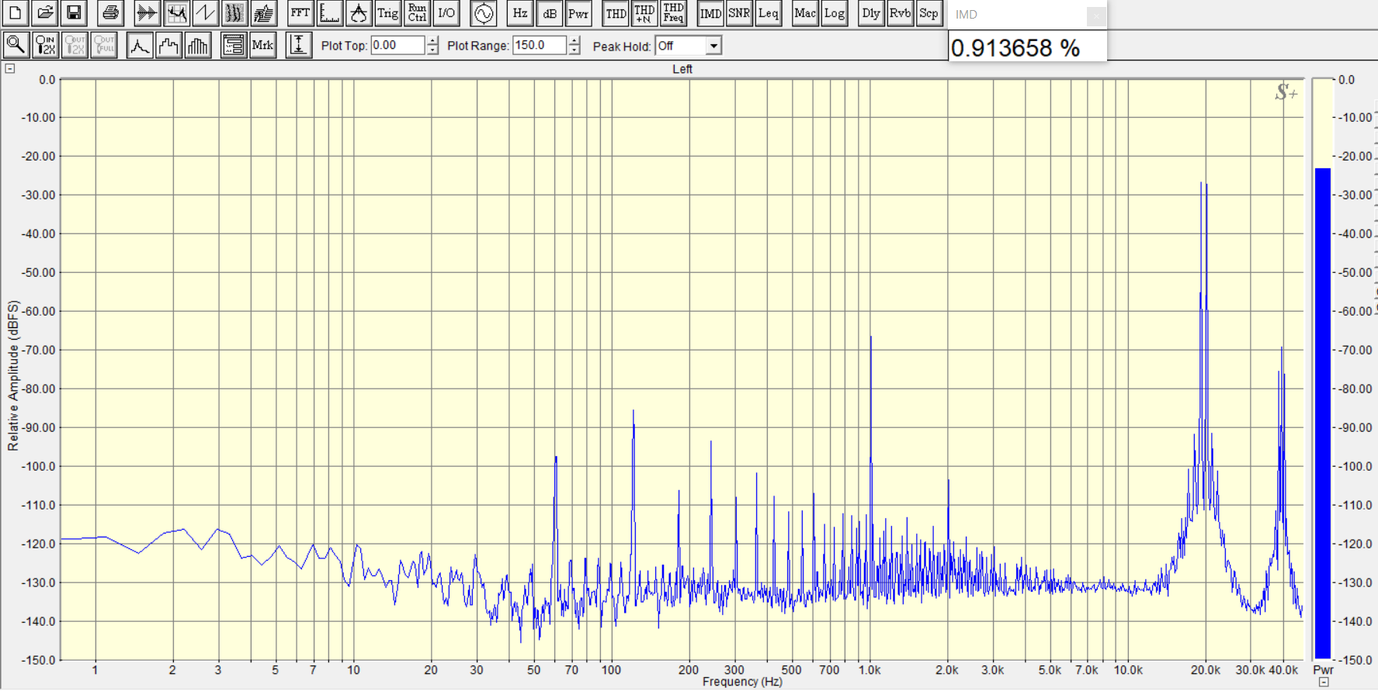This screenshot has height=691, width=1378.
Task: Open a file with folder icon
Action: coord(45,13)
